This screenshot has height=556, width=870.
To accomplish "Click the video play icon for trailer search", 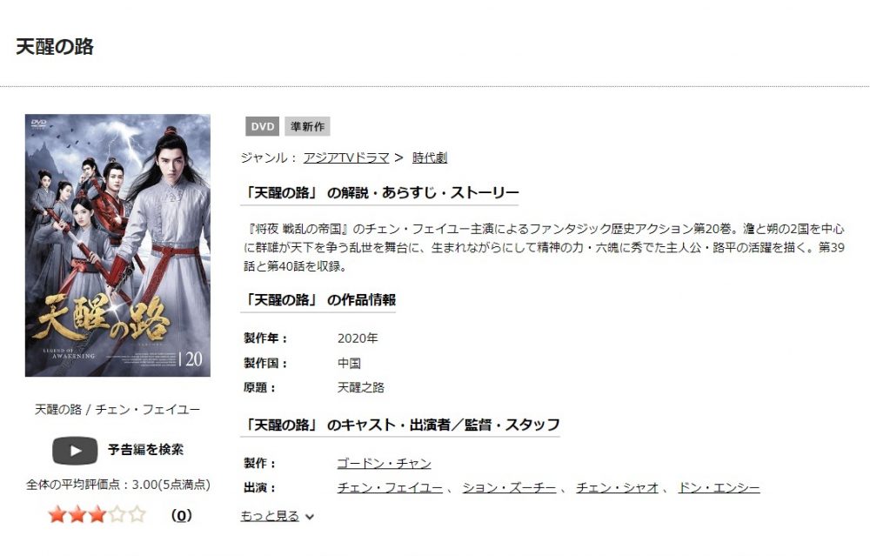I will (x=75, y=450).
